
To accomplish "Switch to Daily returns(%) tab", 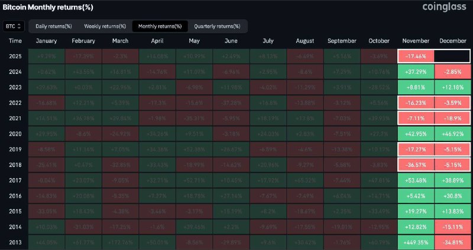I will [53, 27].
